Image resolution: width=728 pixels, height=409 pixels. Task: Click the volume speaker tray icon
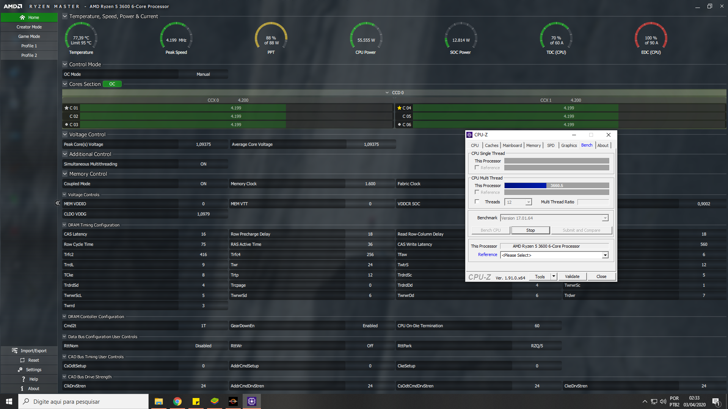click(x=663, y=401)
